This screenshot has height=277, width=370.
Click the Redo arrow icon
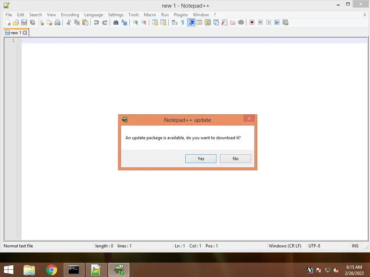pos(104,22)
